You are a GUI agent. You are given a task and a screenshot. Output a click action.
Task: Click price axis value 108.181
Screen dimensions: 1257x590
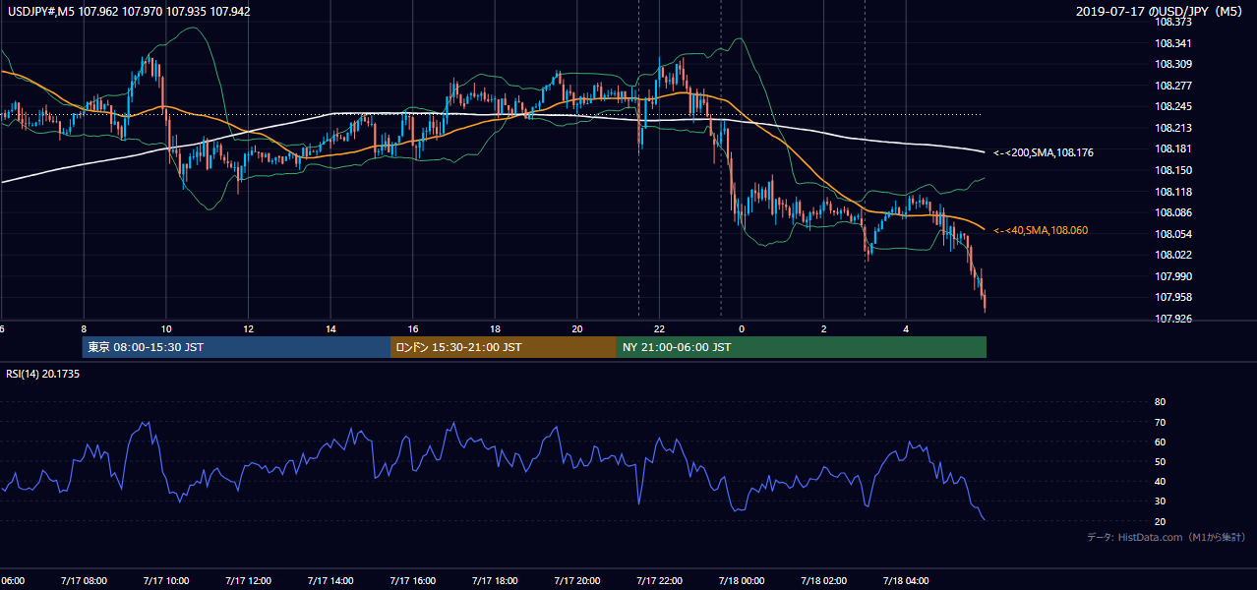click(1173, 148)
